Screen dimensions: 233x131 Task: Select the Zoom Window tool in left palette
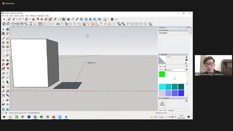[7, 91]
